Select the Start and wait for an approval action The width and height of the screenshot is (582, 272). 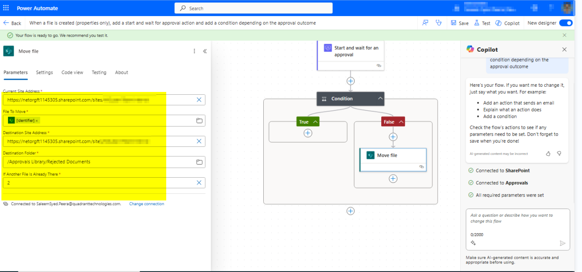[350, 56]
